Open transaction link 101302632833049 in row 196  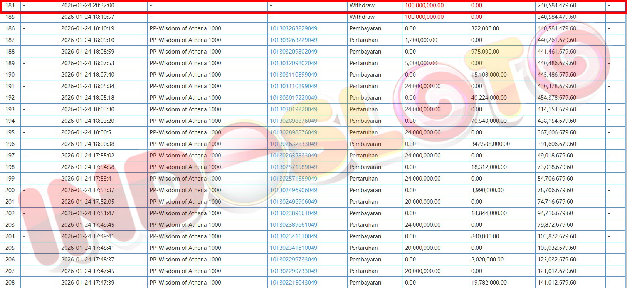(293, 144)
